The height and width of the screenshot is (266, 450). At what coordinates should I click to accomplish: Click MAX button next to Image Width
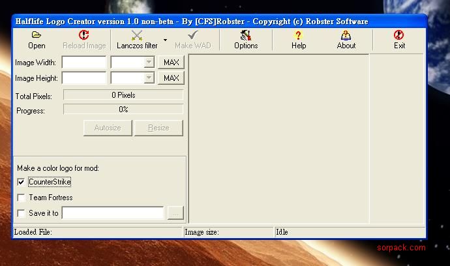(x=171, y=62)
